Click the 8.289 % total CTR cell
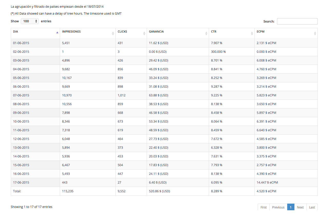 pyautogui.click(x=232, y=191)
